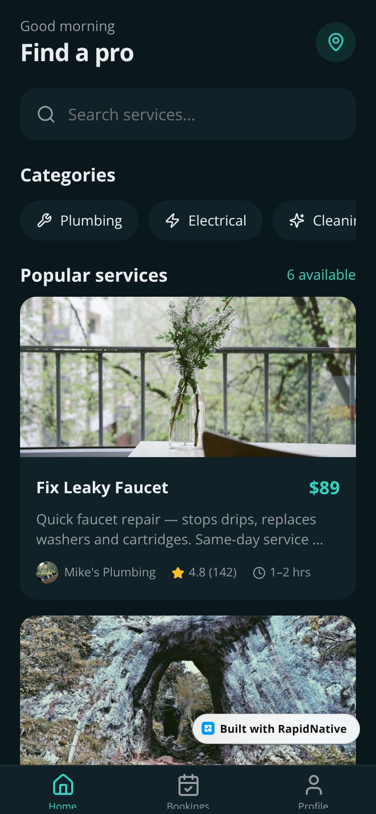Screen dimensions: 376x814
Task: Click the search magnifier icon
Action: coord(46,114)
